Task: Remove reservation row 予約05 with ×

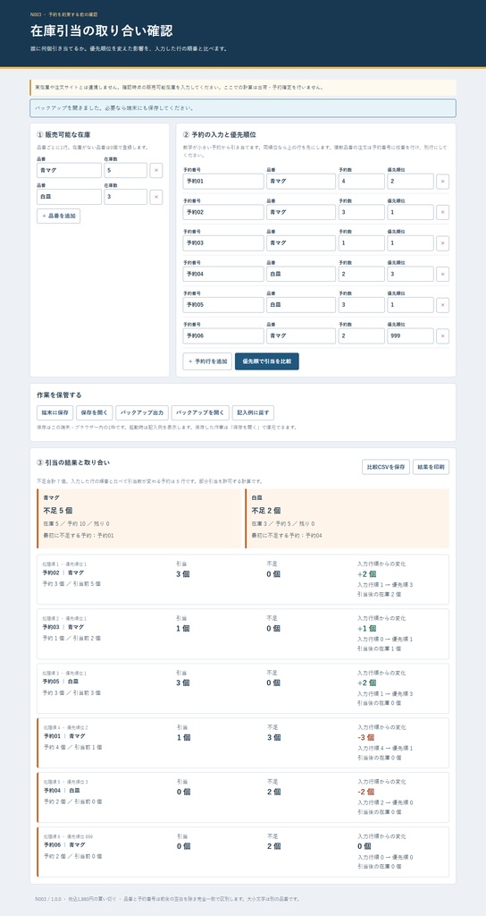Action: [x=442, y=305]
